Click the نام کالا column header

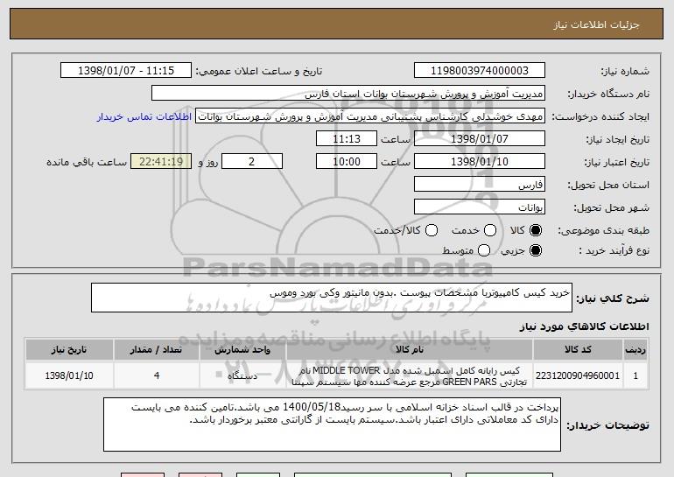click(x=410, y=350)
